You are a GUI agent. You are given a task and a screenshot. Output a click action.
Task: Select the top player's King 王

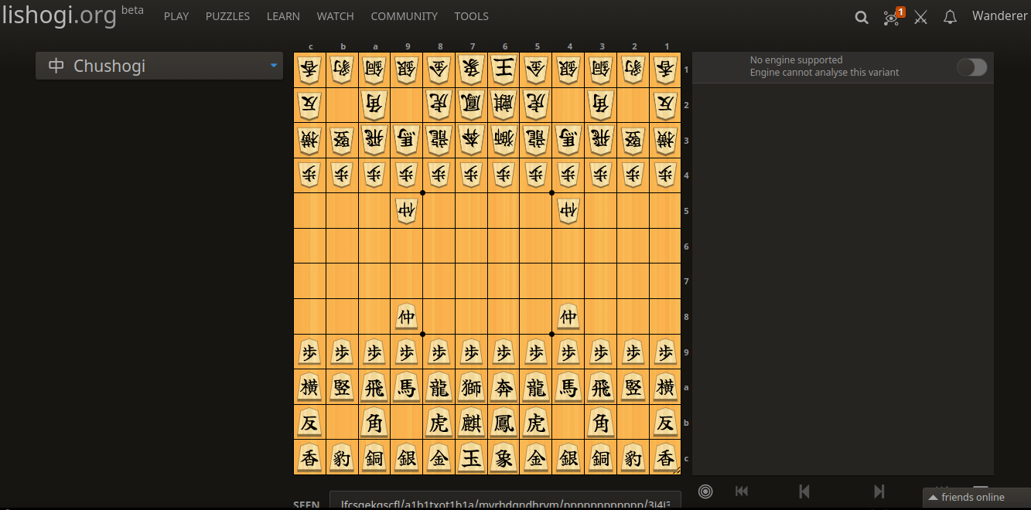tap(504, 70)
